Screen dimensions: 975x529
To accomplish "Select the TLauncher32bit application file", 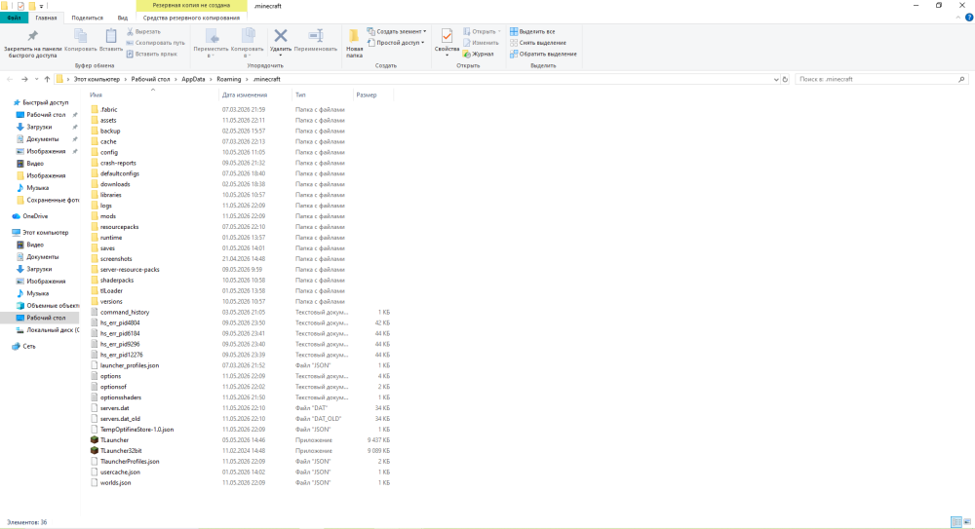I will pos(121,451).
